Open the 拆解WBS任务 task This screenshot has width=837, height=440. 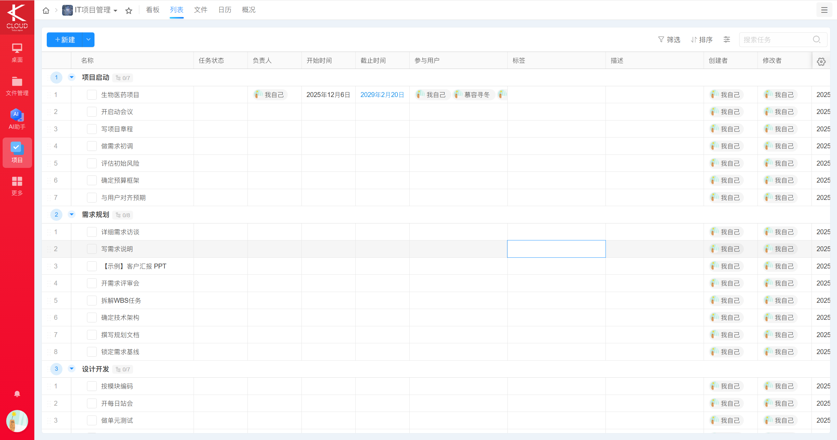[121, 301]
